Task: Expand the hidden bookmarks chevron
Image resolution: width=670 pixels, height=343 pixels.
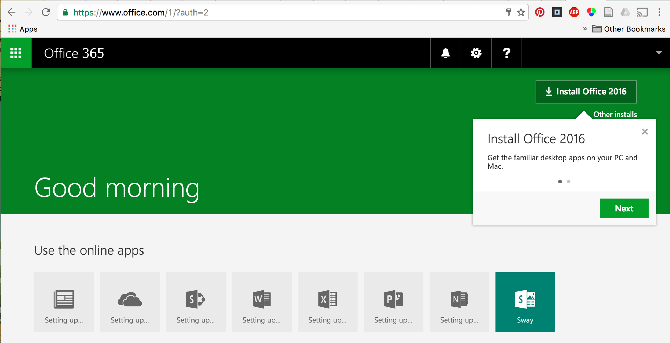Action: coord(585,29)
